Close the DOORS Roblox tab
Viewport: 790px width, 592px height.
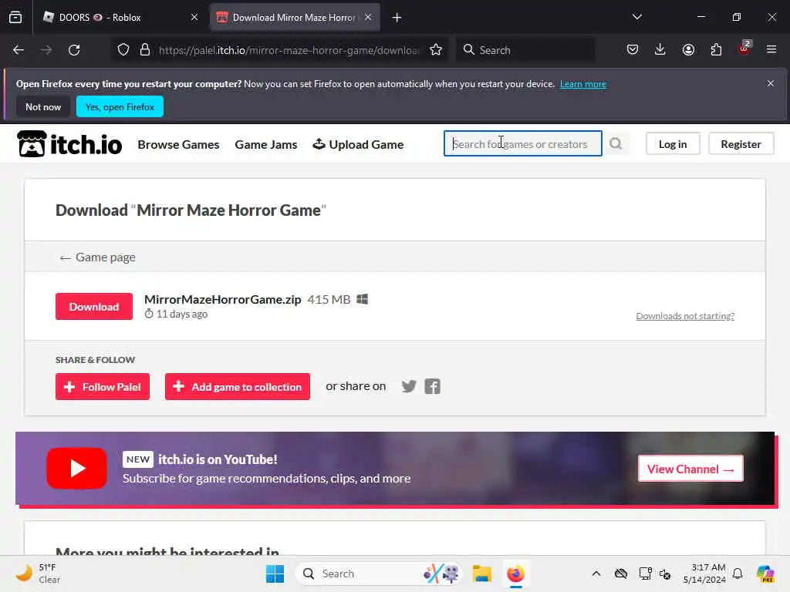pyautogui.click(x=194, y=18)
